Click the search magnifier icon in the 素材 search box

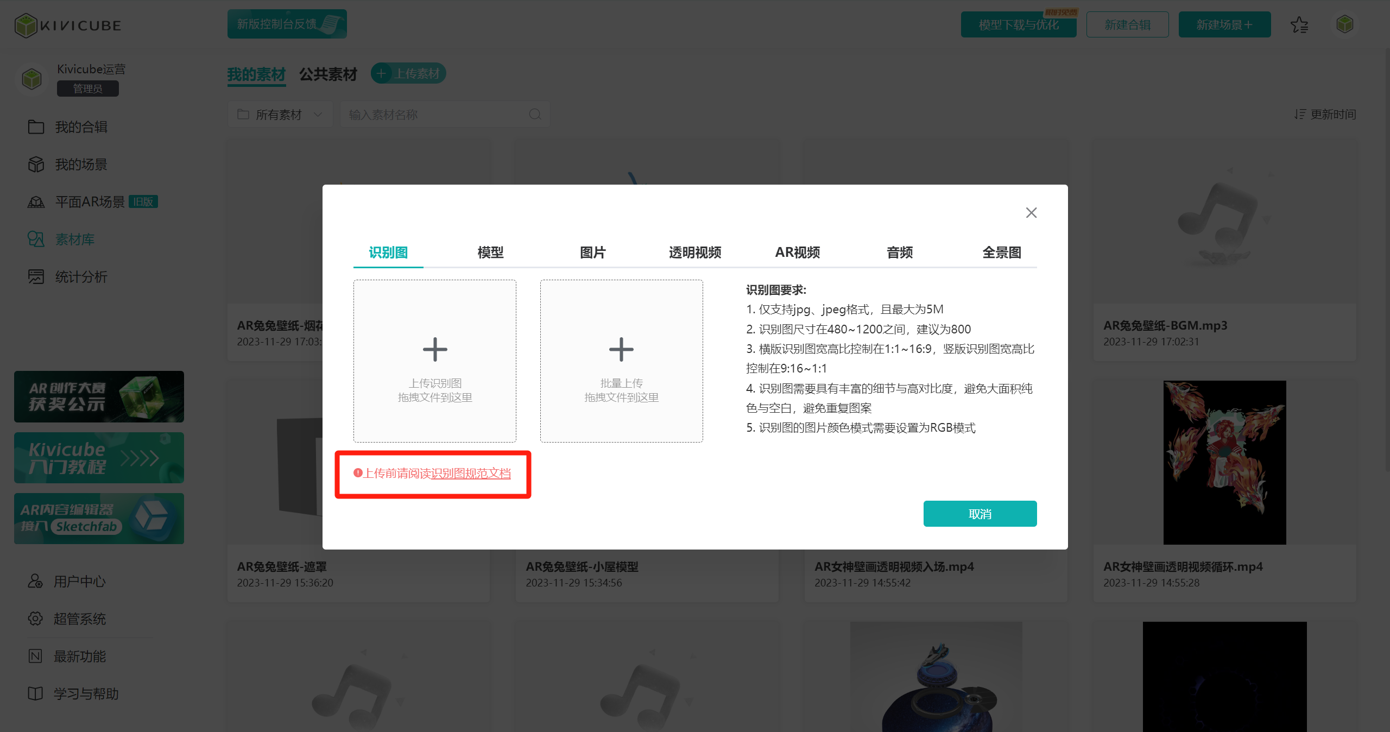(x=535, y=115)
